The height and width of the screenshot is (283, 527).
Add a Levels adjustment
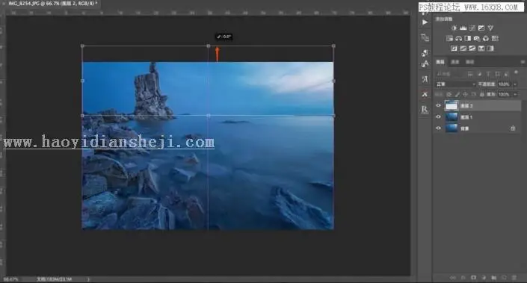tap(463, 28)
